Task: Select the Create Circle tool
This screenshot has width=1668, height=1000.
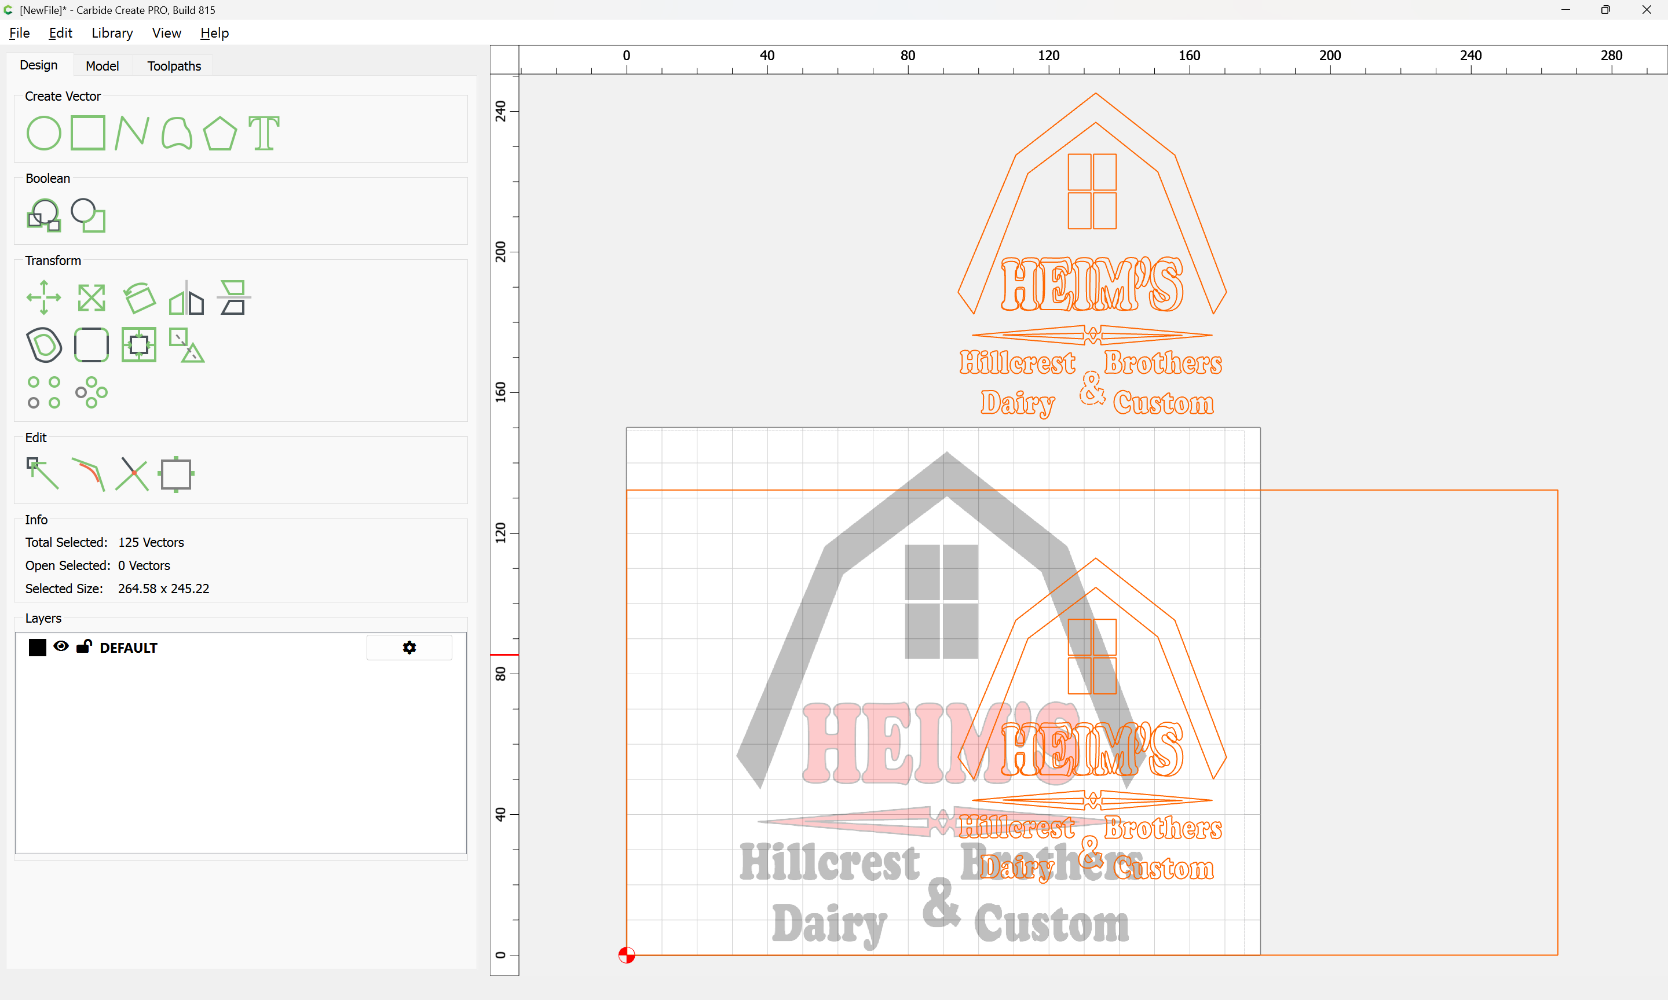Action: [44, 133]
